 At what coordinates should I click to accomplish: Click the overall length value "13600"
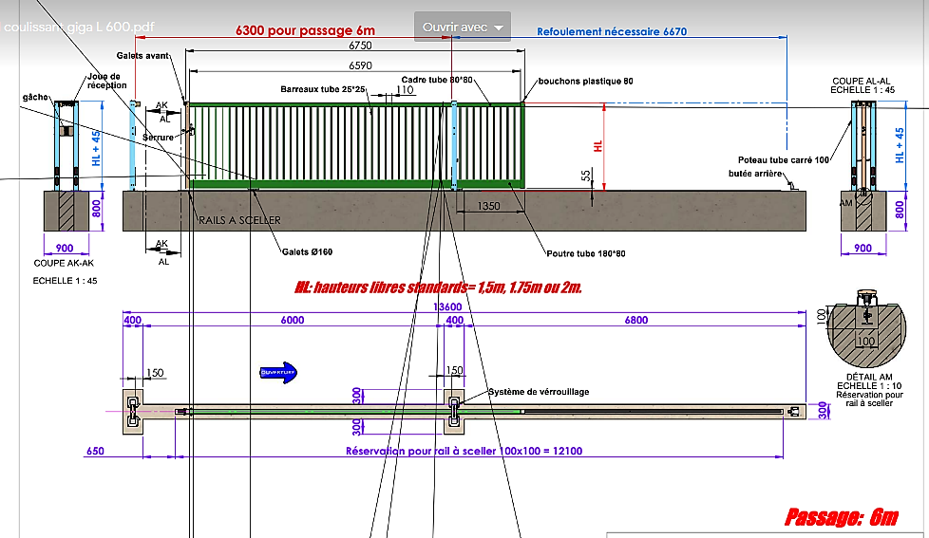pos(447,306)
